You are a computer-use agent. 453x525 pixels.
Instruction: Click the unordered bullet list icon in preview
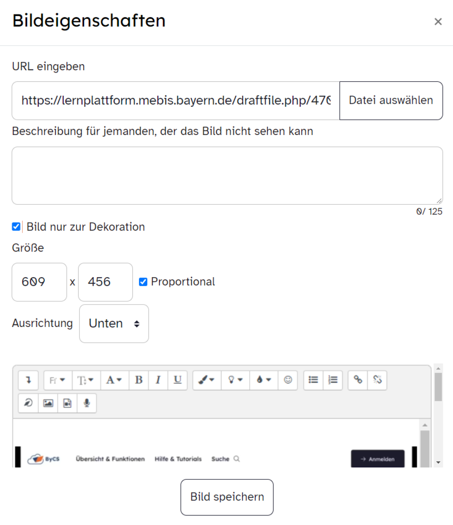[x=313, y=380]
